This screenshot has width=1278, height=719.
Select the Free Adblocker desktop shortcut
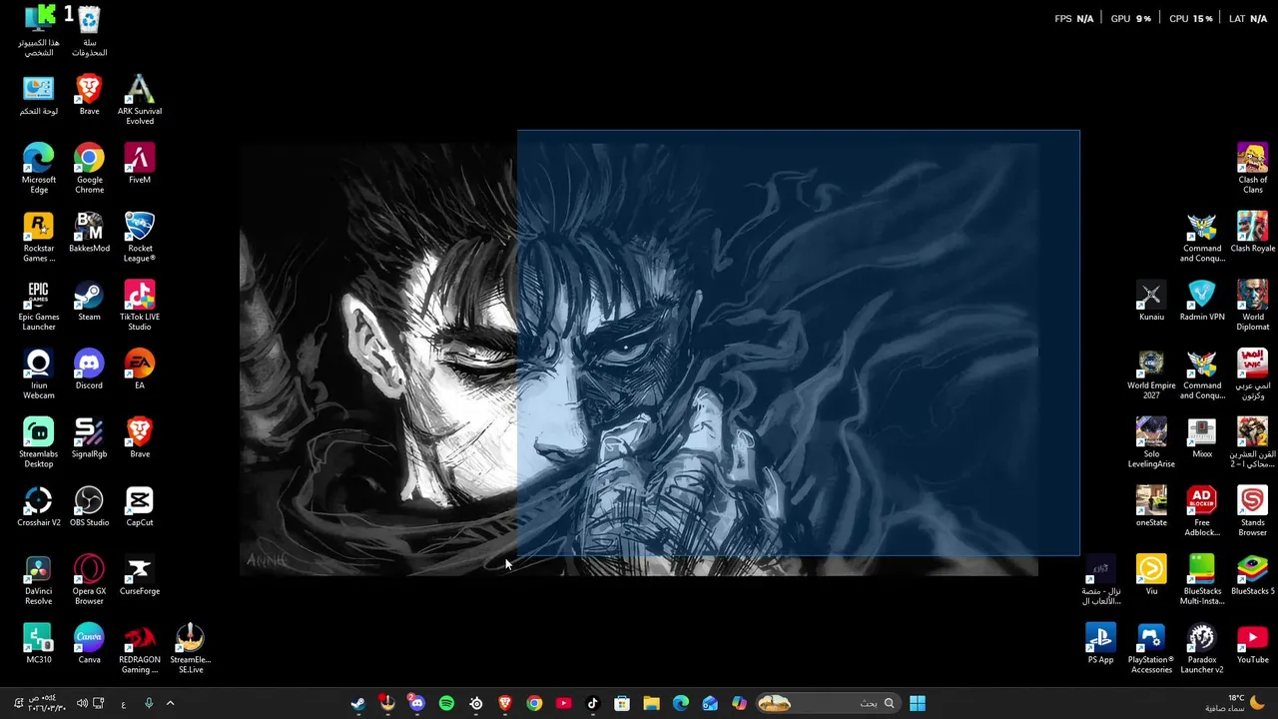click(x=1202, y=511)
